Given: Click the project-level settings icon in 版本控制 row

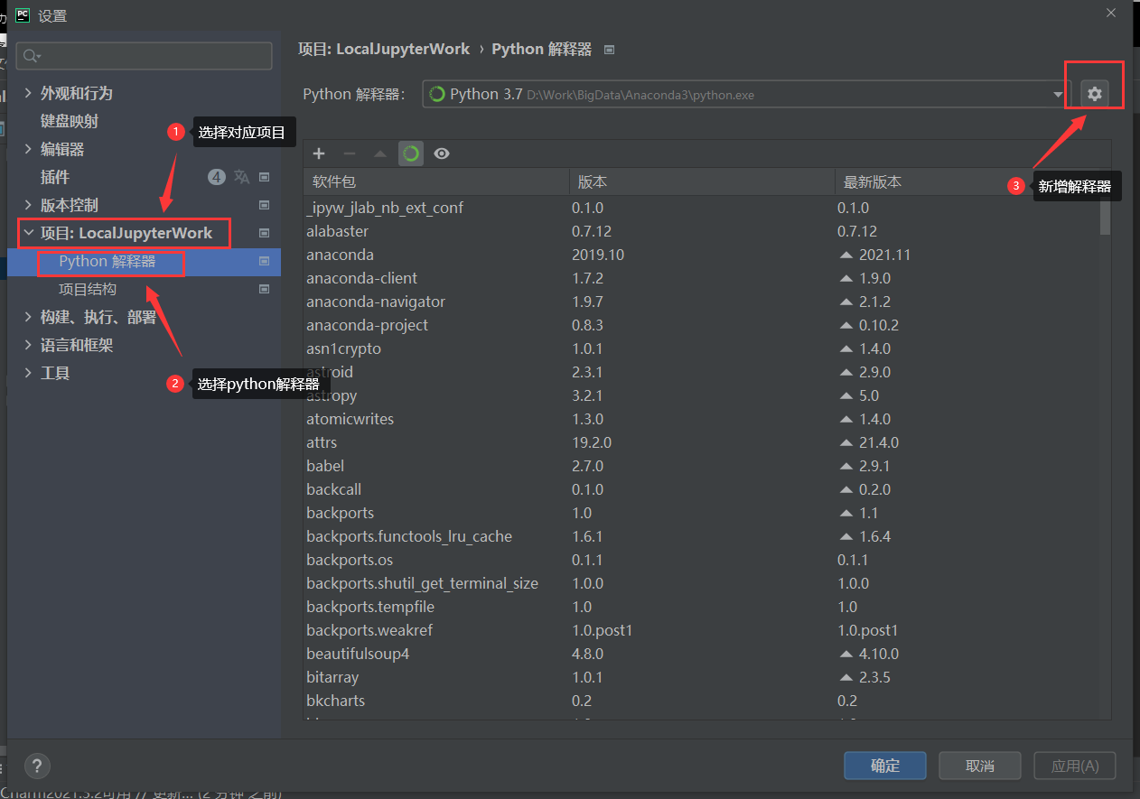Looking at the screenshot, I should click(x=265, y=205).
